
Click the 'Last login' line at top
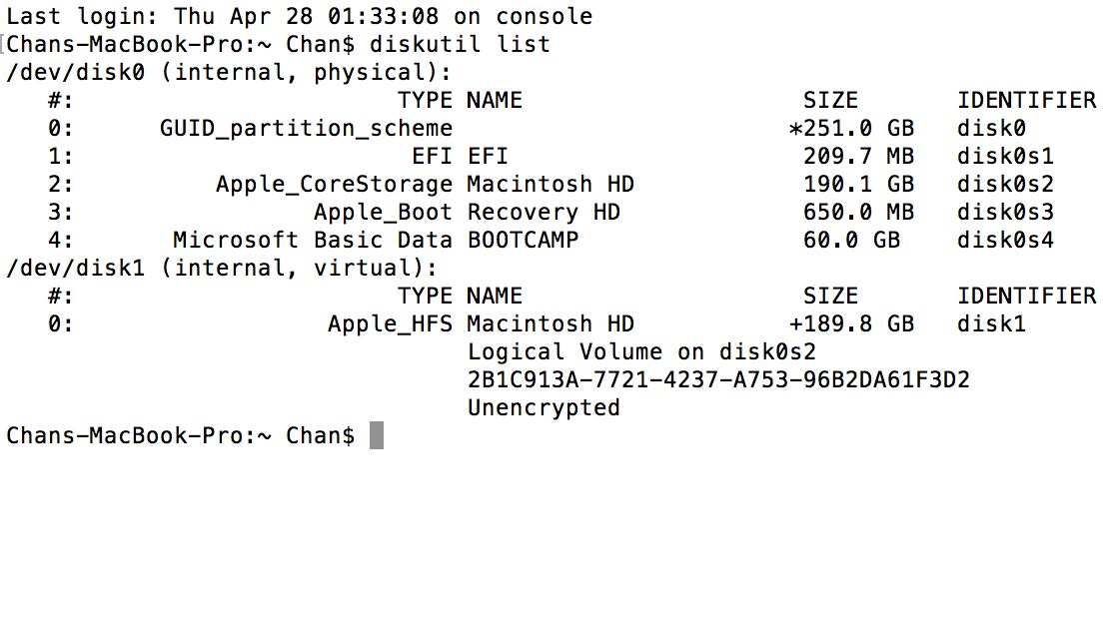(299, 17)
